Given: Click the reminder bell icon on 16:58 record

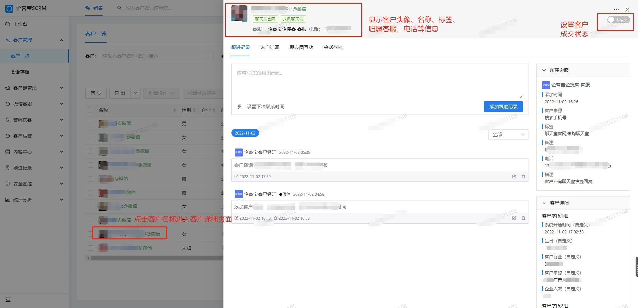Looking at the screenshot, I should tap(275, 218).
